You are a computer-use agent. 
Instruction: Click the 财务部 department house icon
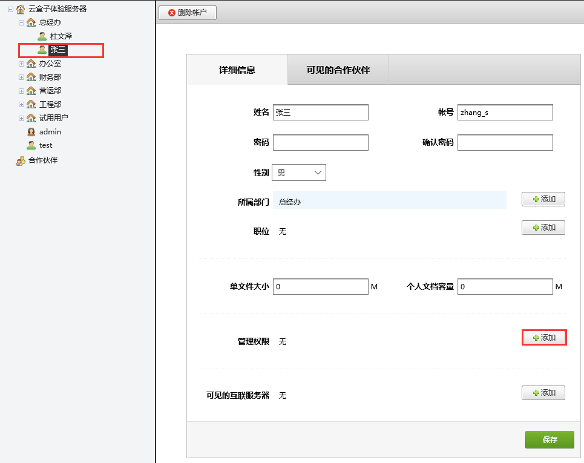pos(30,77)
